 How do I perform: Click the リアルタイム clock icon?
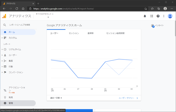click(5, 49)
